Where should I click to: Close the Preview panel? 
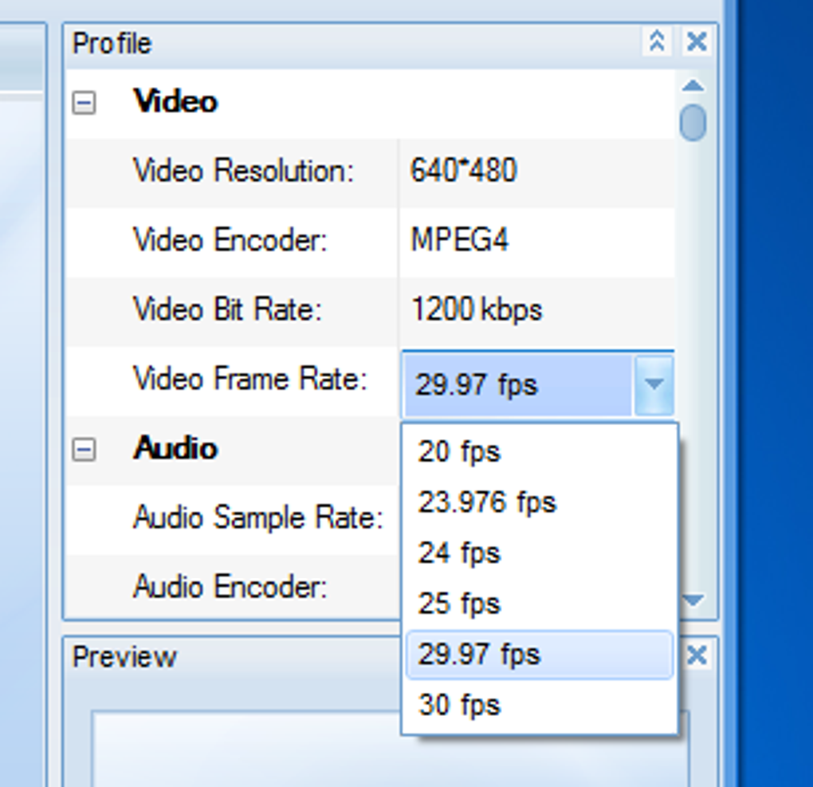coord(697,655)
